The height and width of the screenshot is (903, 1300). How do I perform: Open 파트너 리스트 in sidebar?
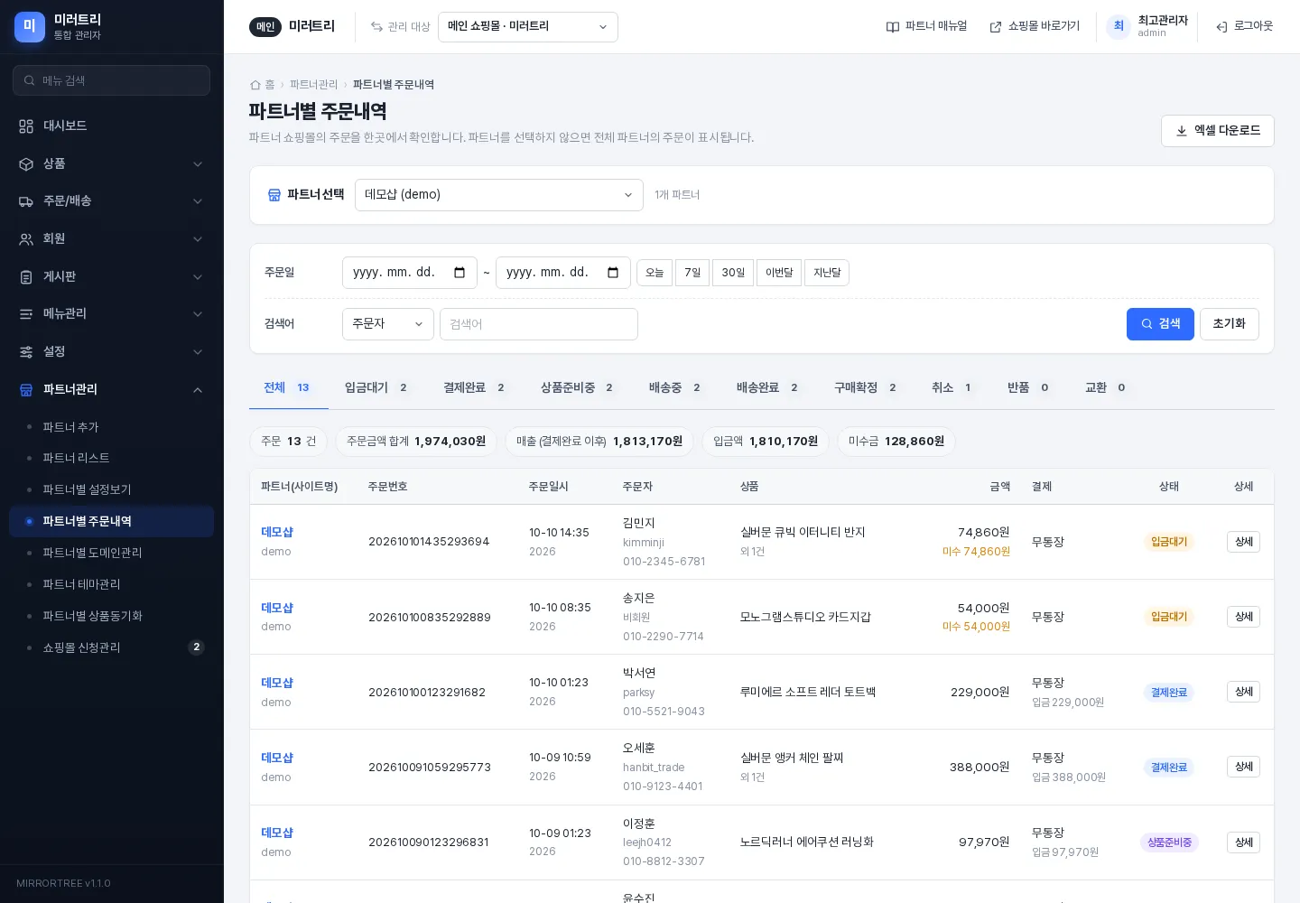(76, 459)
